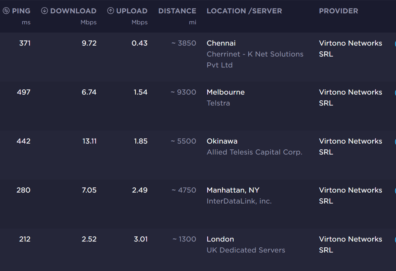Click the 280 ping value
Screen dimensions: 396x271
pyautogui.click(x=24, y=190)
